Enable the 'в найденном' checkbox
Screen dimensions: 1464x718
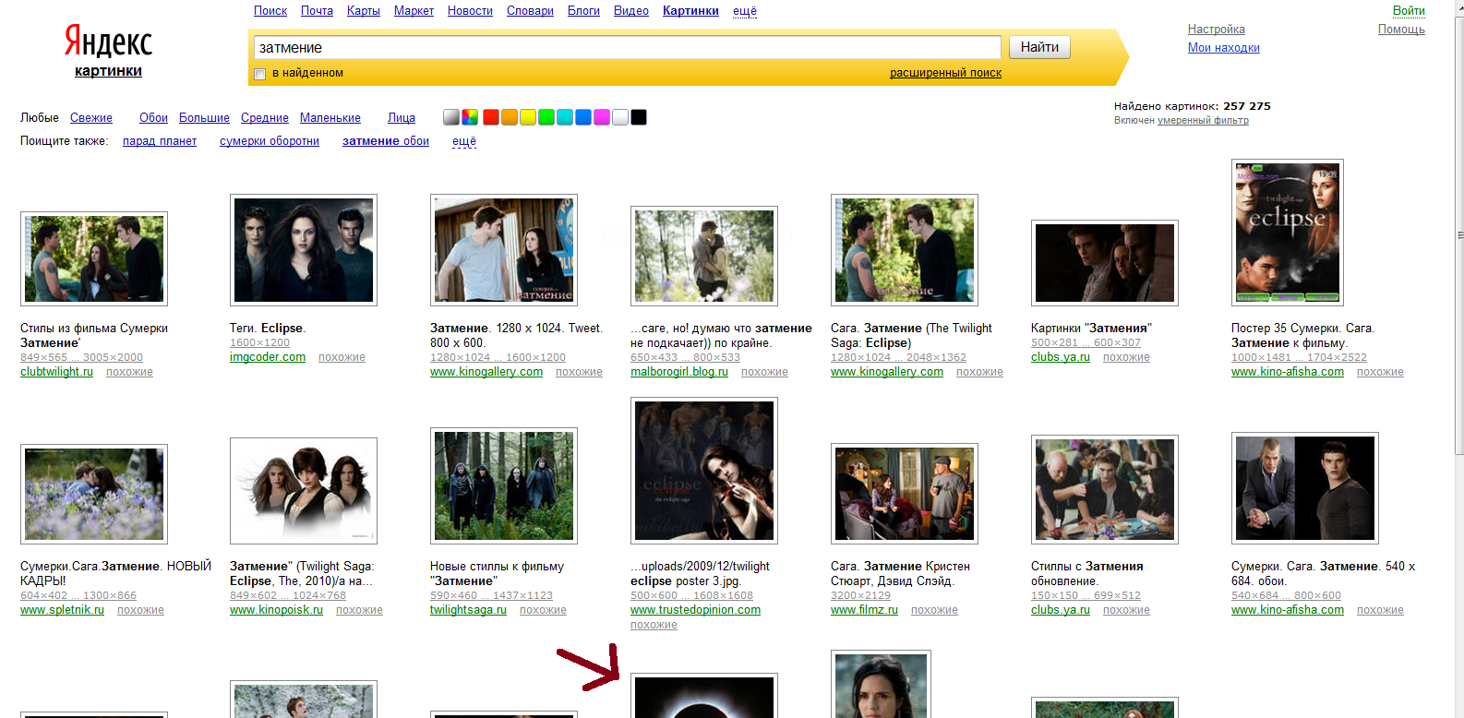[260, 74]
